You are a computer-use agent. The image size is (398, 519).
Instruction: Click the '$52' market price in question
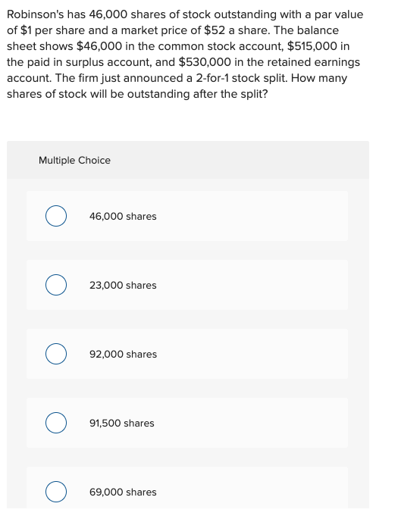point(215,30)
